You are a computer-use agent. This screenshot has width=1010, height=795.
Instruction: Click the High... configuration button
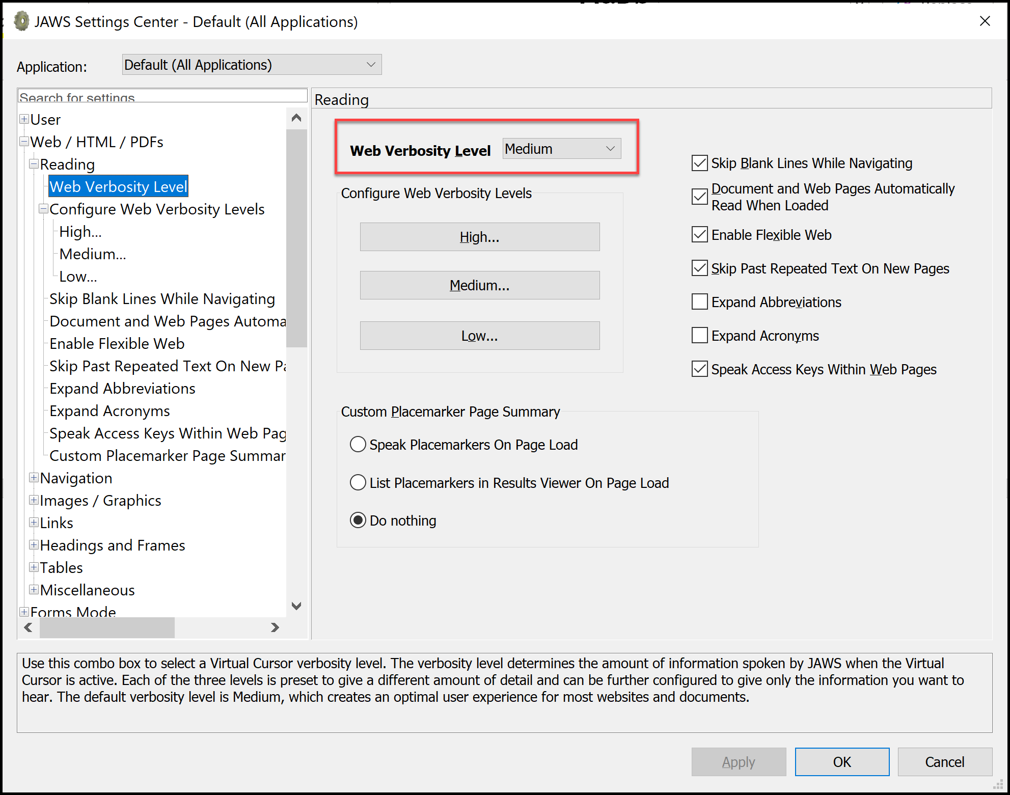(480, 237)
